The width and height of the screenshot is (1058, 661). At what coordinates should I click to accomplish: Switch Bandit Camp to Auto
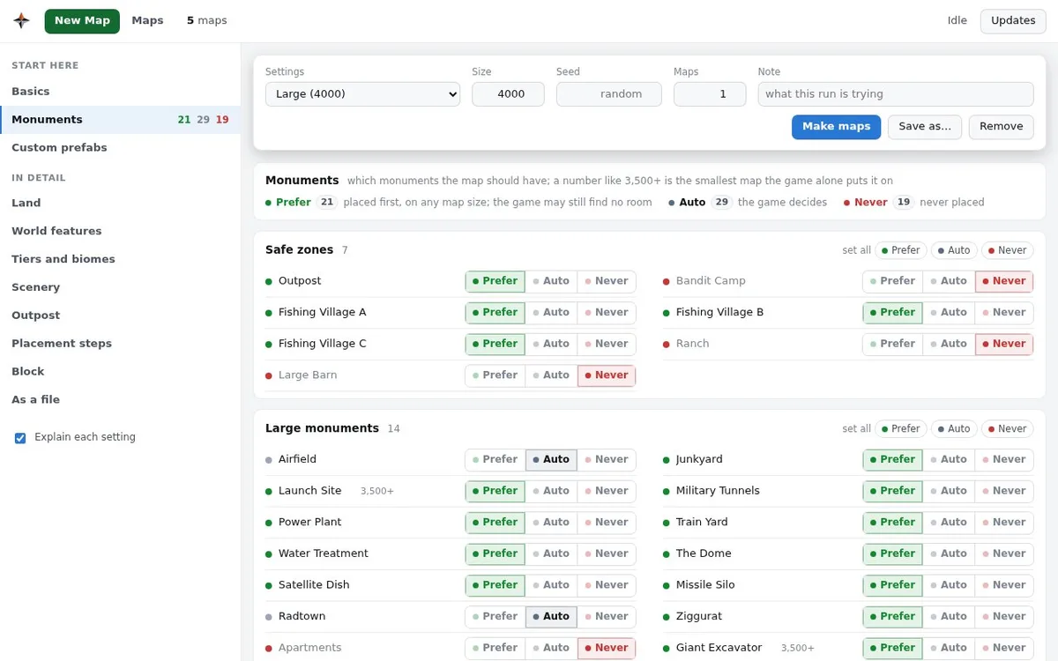tap(949, 281)
